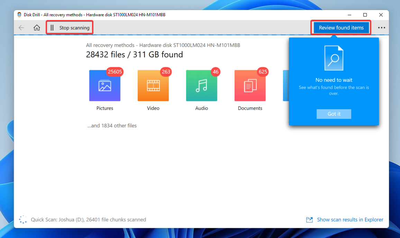400x238 pixels.
Task: Click the Quick Scan status text
Action: [89, 220]
